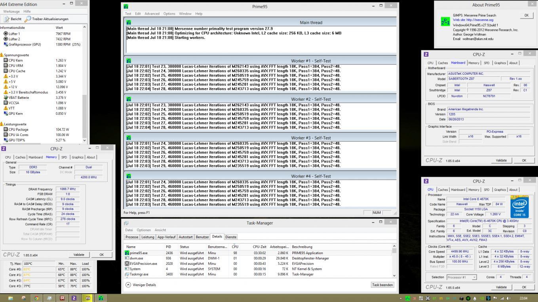Click the +12 V warning icon

point(6,87)
